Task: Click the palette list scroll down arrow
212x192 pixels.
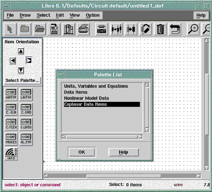Action: [x=147, y=130]
